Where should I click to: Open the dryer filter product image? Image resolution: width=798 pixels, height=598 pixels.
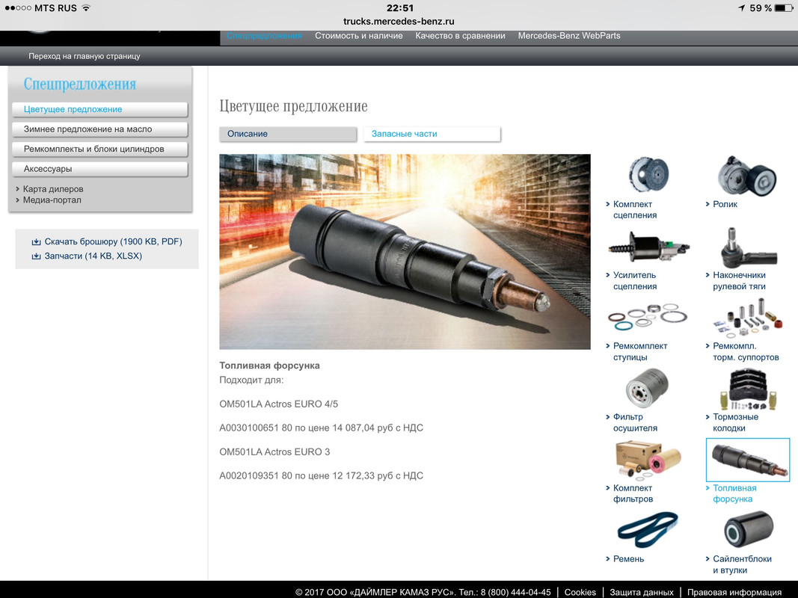click(647, 389)
